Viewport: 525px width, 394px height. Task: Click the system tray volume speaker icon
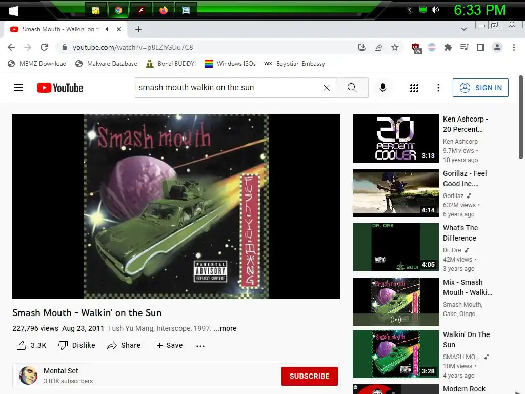(435, 10)
